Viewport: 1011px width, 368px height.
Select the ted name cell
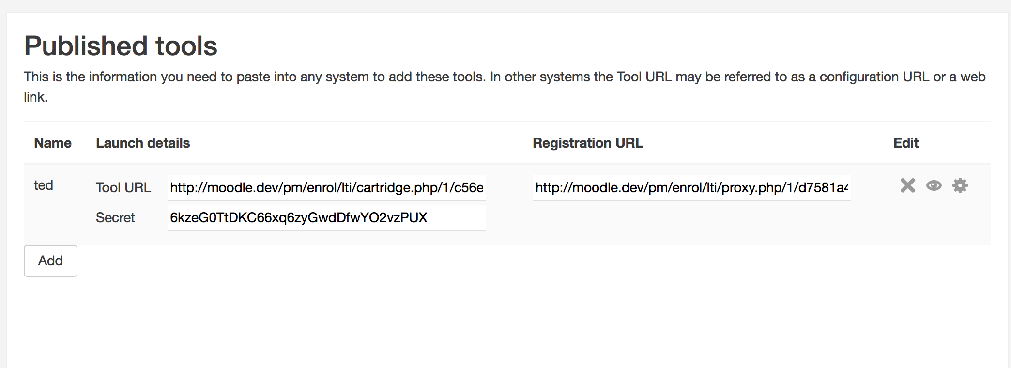click(x=44, y=185)
